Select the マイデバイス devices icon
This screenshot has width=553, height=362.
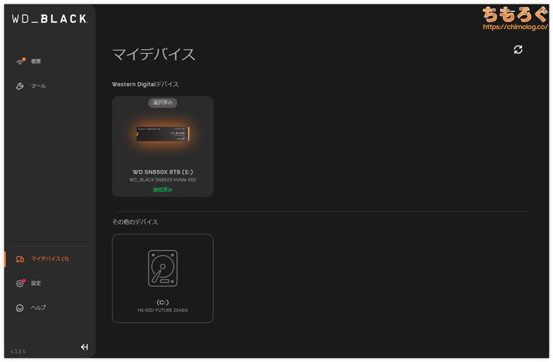coord(20,259)
